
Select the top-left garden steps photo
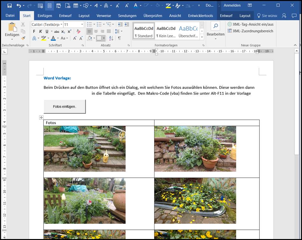point(85,148)
